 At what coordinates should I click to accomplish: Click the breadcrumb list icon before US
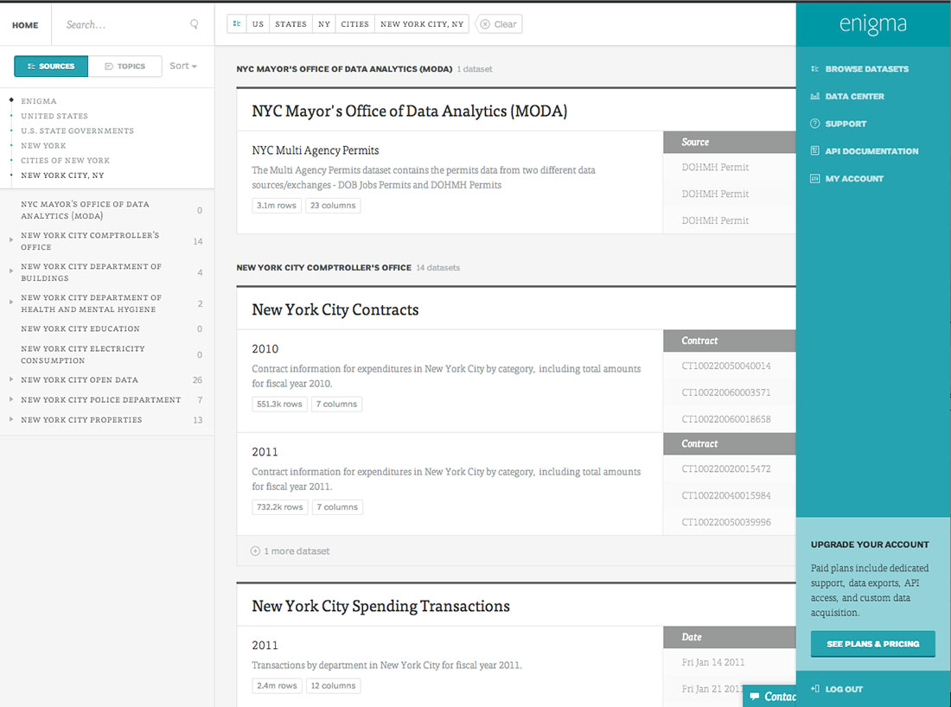click(x=237, y=24)
